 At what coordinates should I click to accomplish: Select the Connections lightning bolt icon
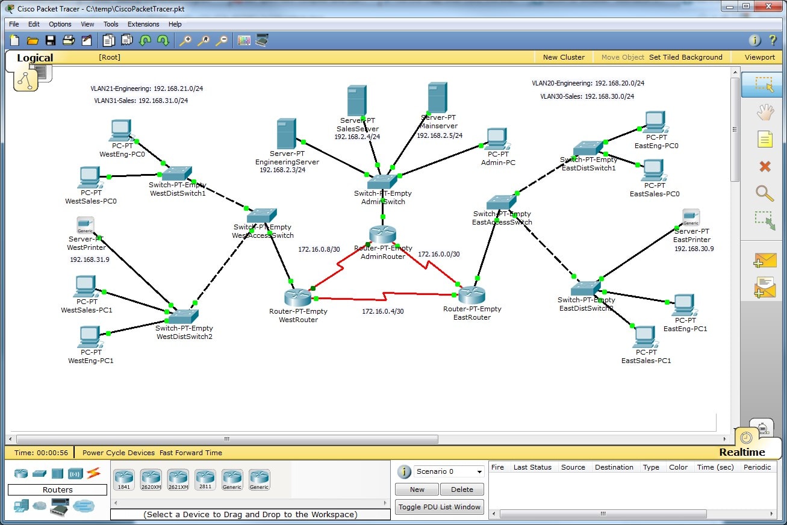(93, 473)
